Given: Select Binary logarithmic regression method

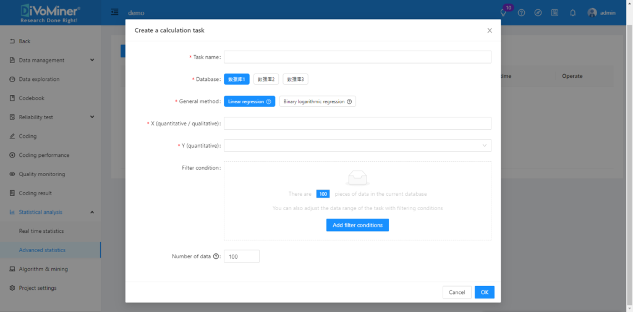Looking at the screenshot, I should pyautogui.click(x=318, y=101).
